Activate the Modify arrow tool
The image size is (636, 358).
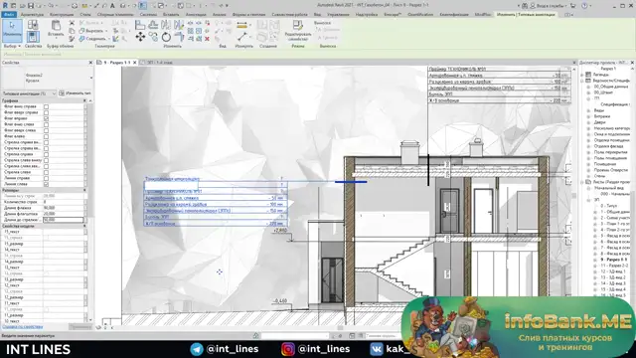12,31
